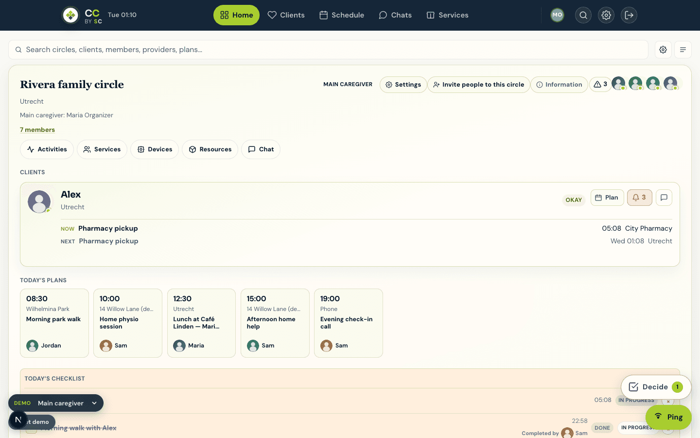The image size is (700, 438).
Task: Click the list view icon beside search
Action: [x=683, y=50]
